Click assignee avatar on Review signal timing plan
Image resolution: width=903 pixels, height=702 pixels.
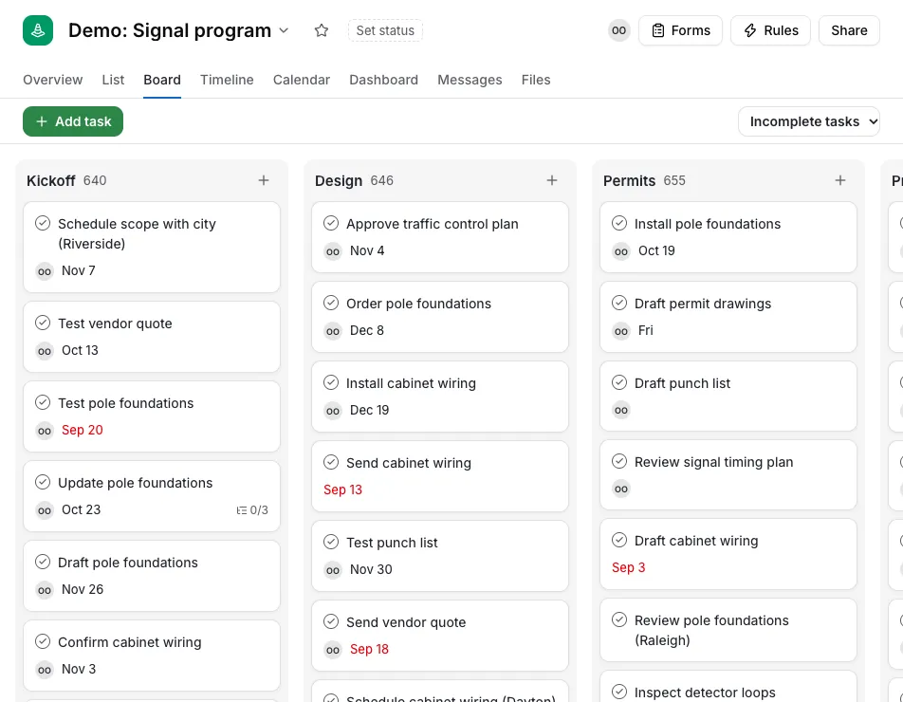621,489
